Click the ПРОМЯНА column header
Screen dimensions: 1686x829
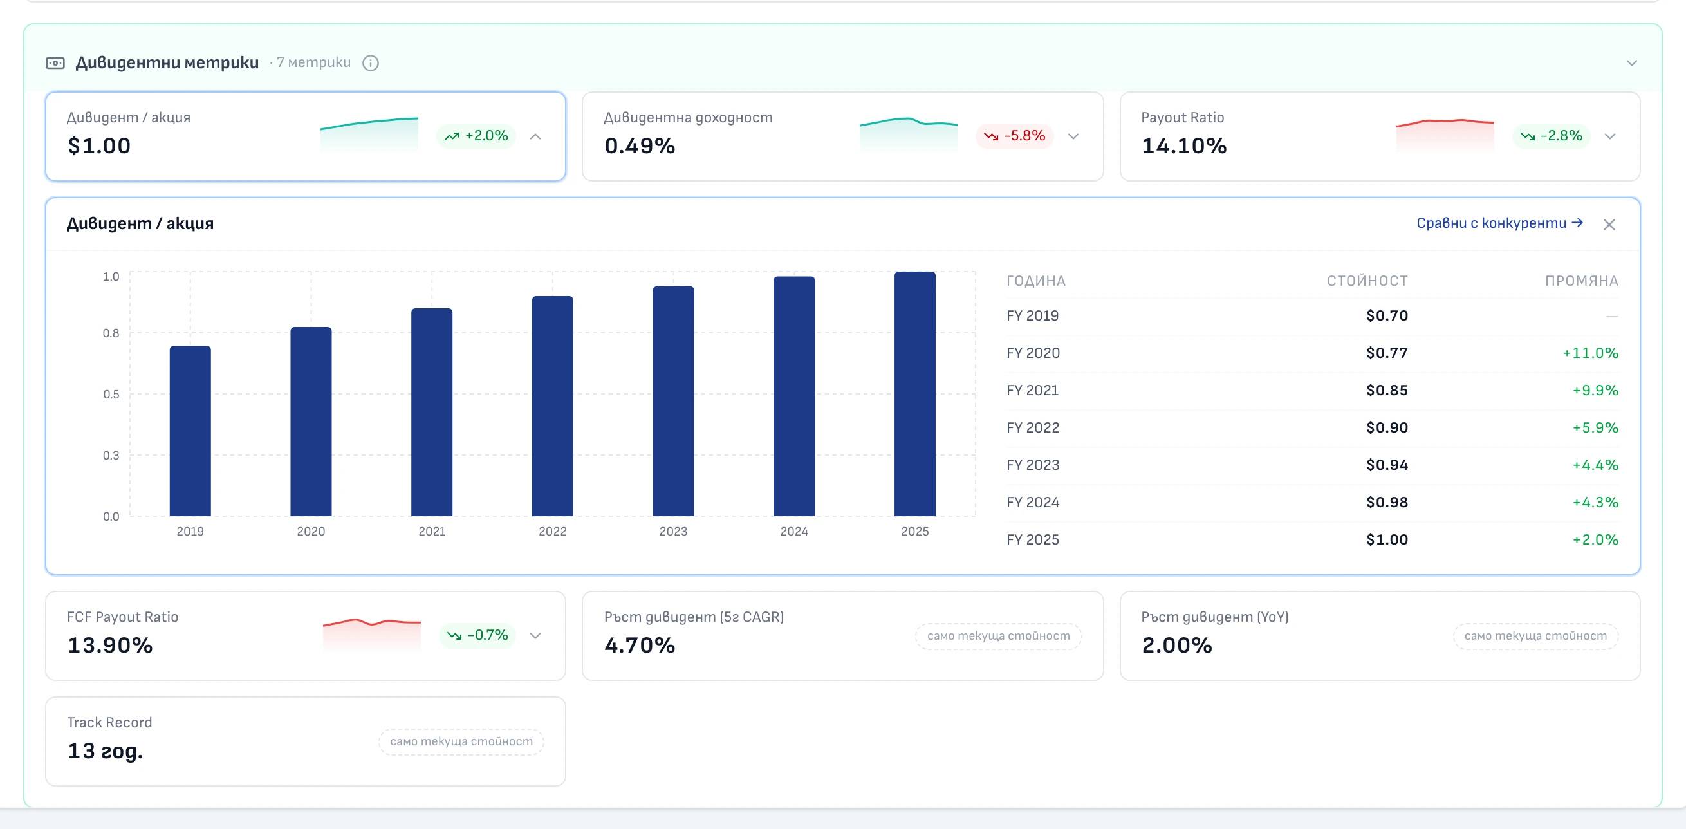pyautogui.click(x=1581, y=281)
